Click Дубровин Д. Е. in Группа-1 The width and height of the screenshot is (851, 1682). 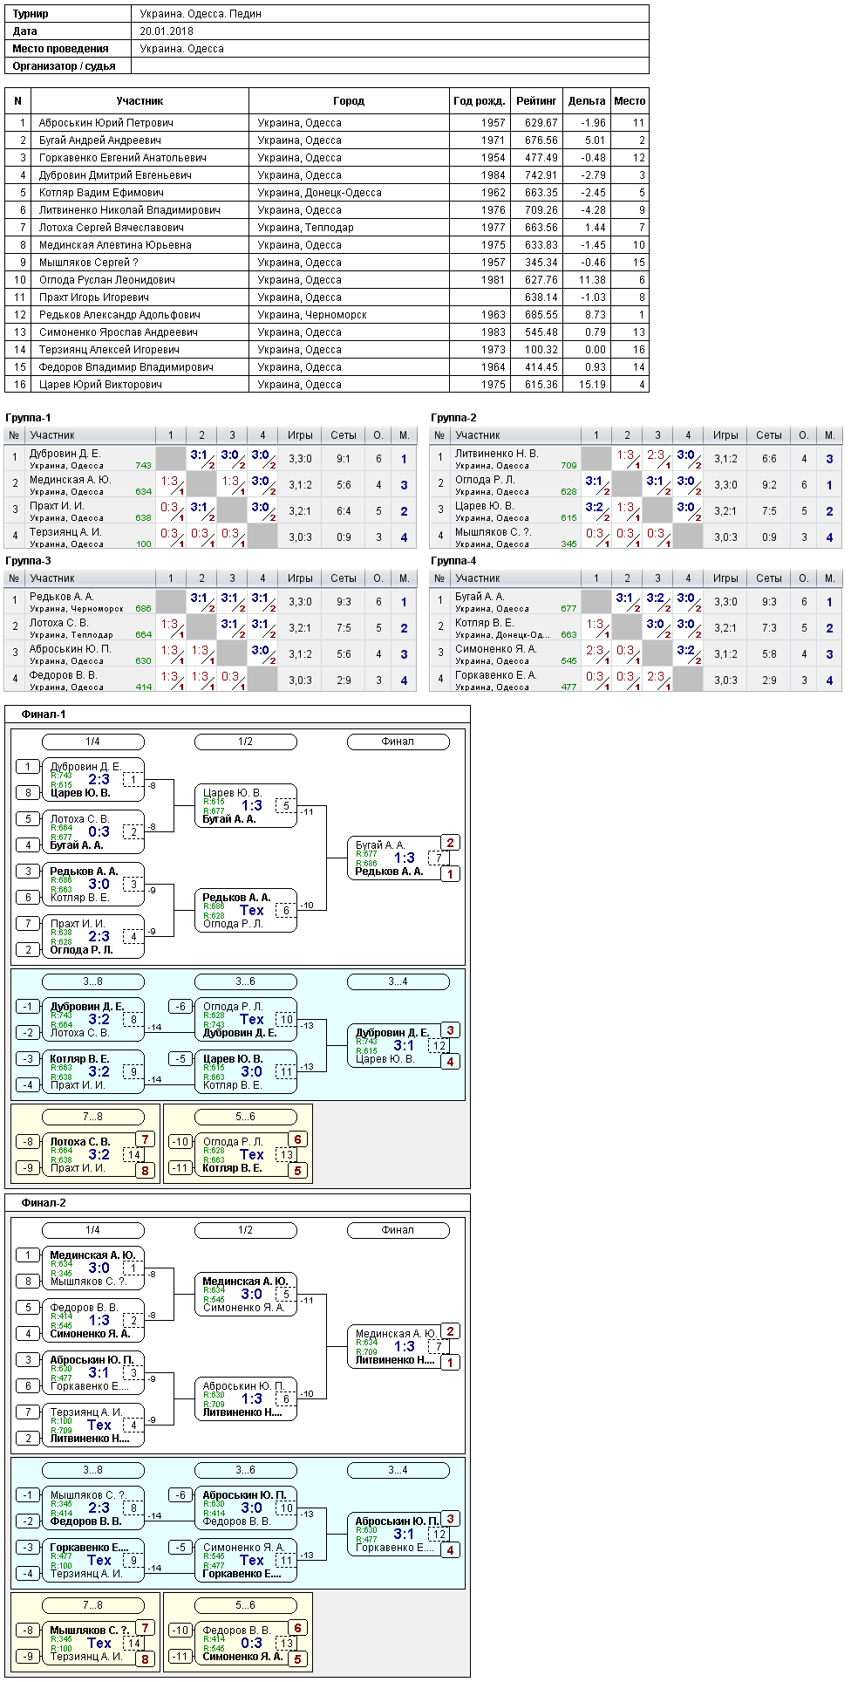coord(65,454)
